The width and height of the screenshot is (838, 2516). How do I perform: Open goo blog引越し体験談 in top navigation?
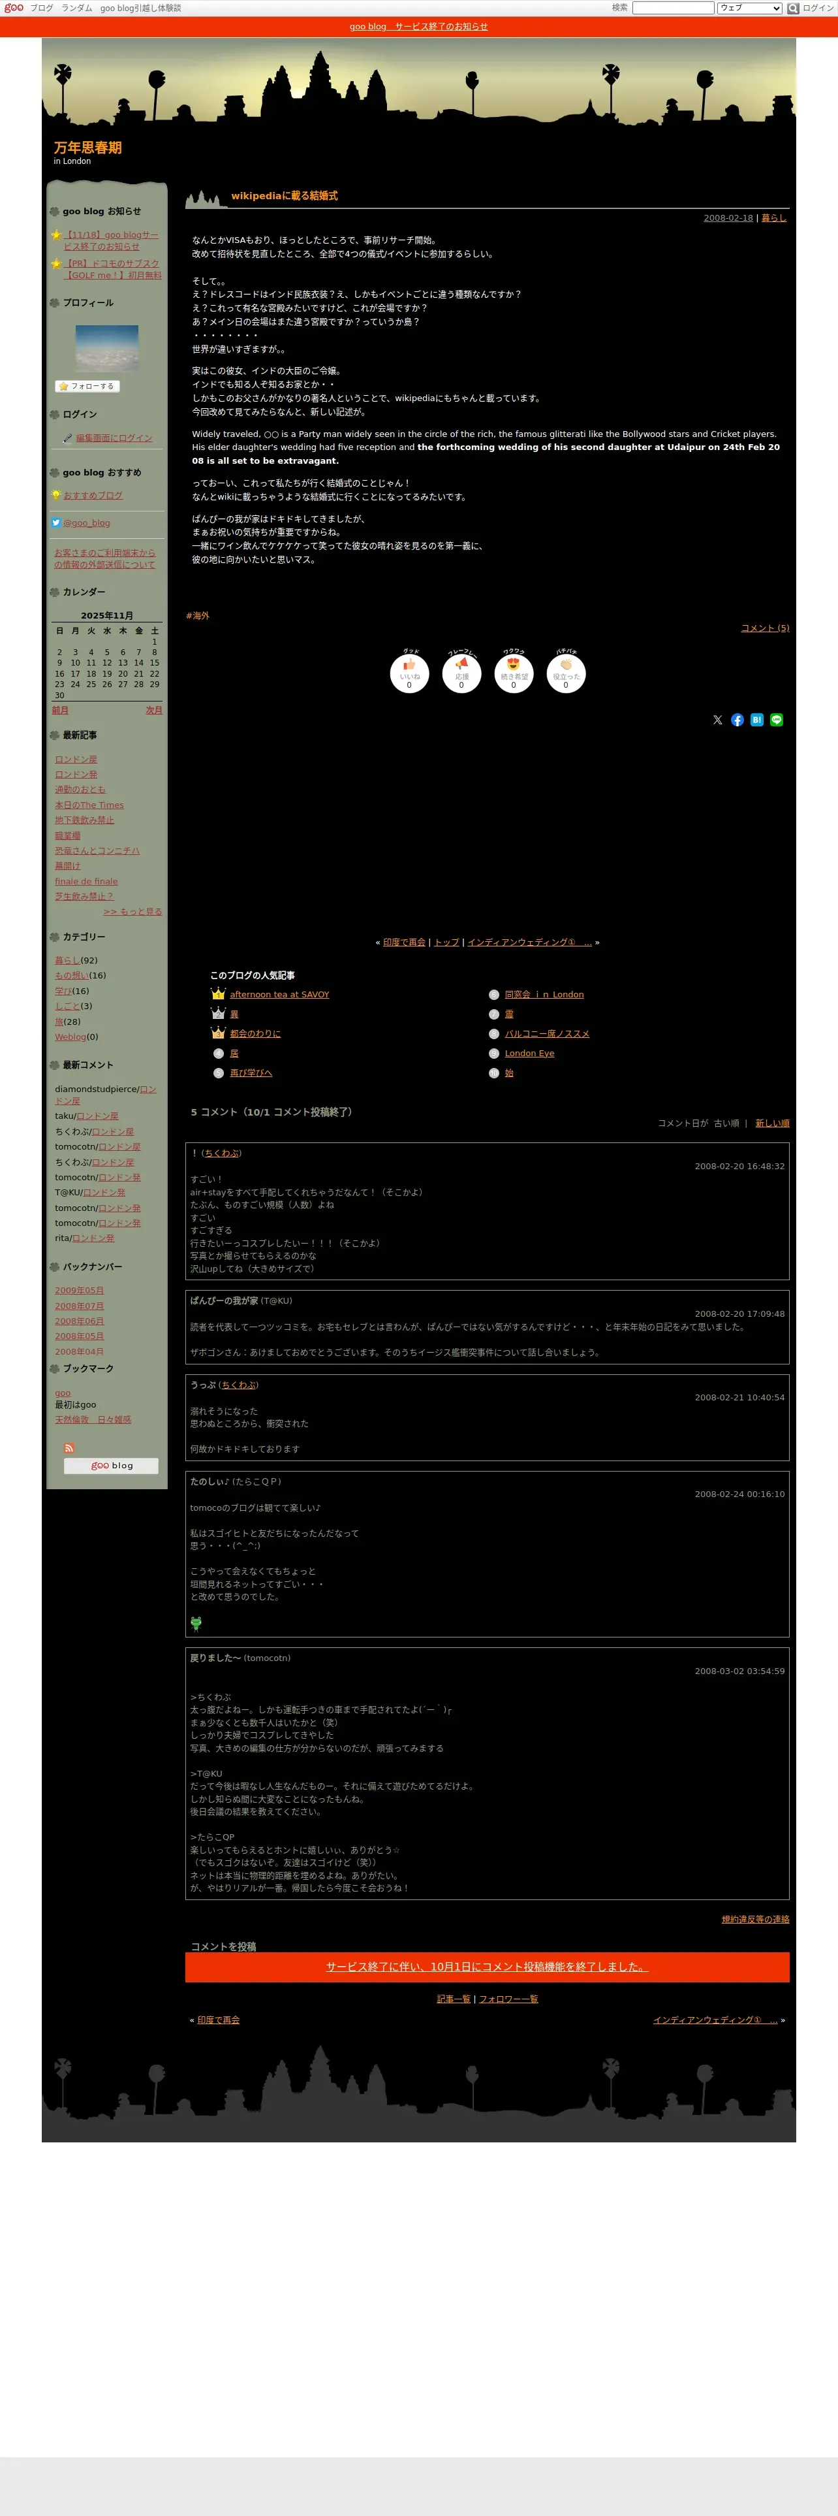140,8
